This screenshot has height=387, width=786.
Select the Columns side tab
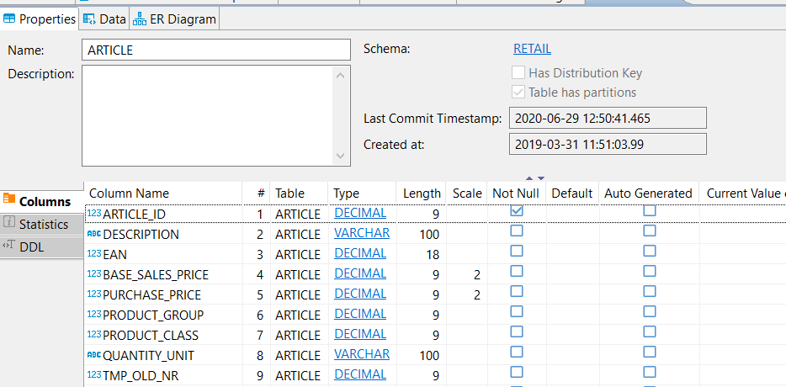click(x=41, y=202)
